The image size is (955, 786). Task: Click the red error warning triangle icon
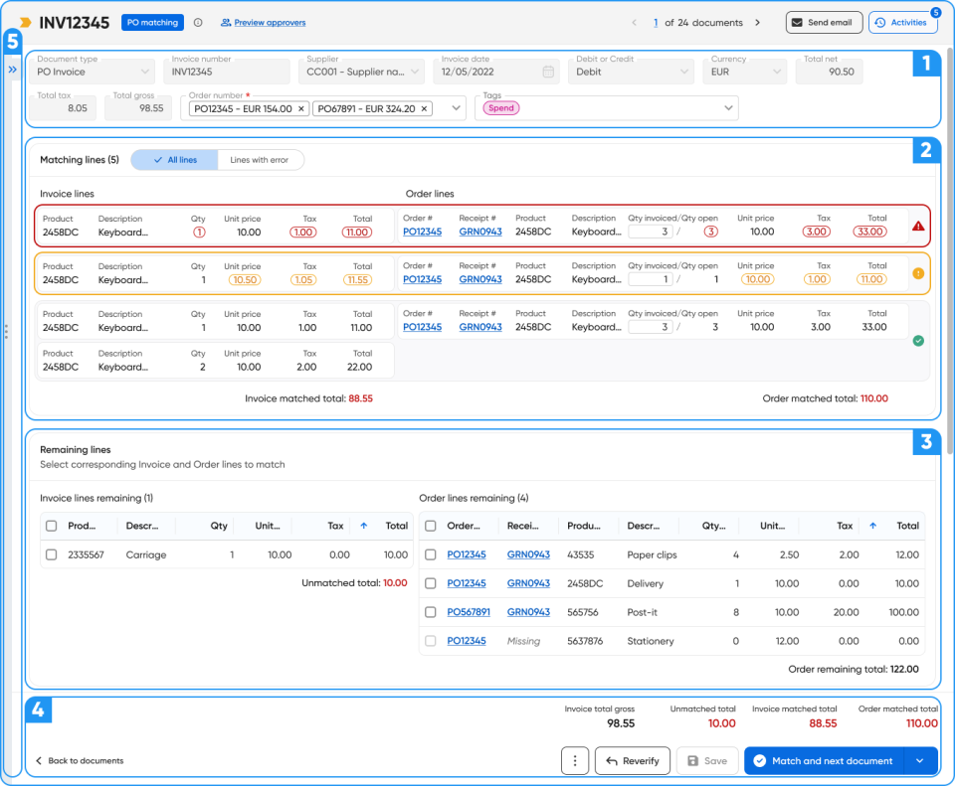click(x=918, y=226)
